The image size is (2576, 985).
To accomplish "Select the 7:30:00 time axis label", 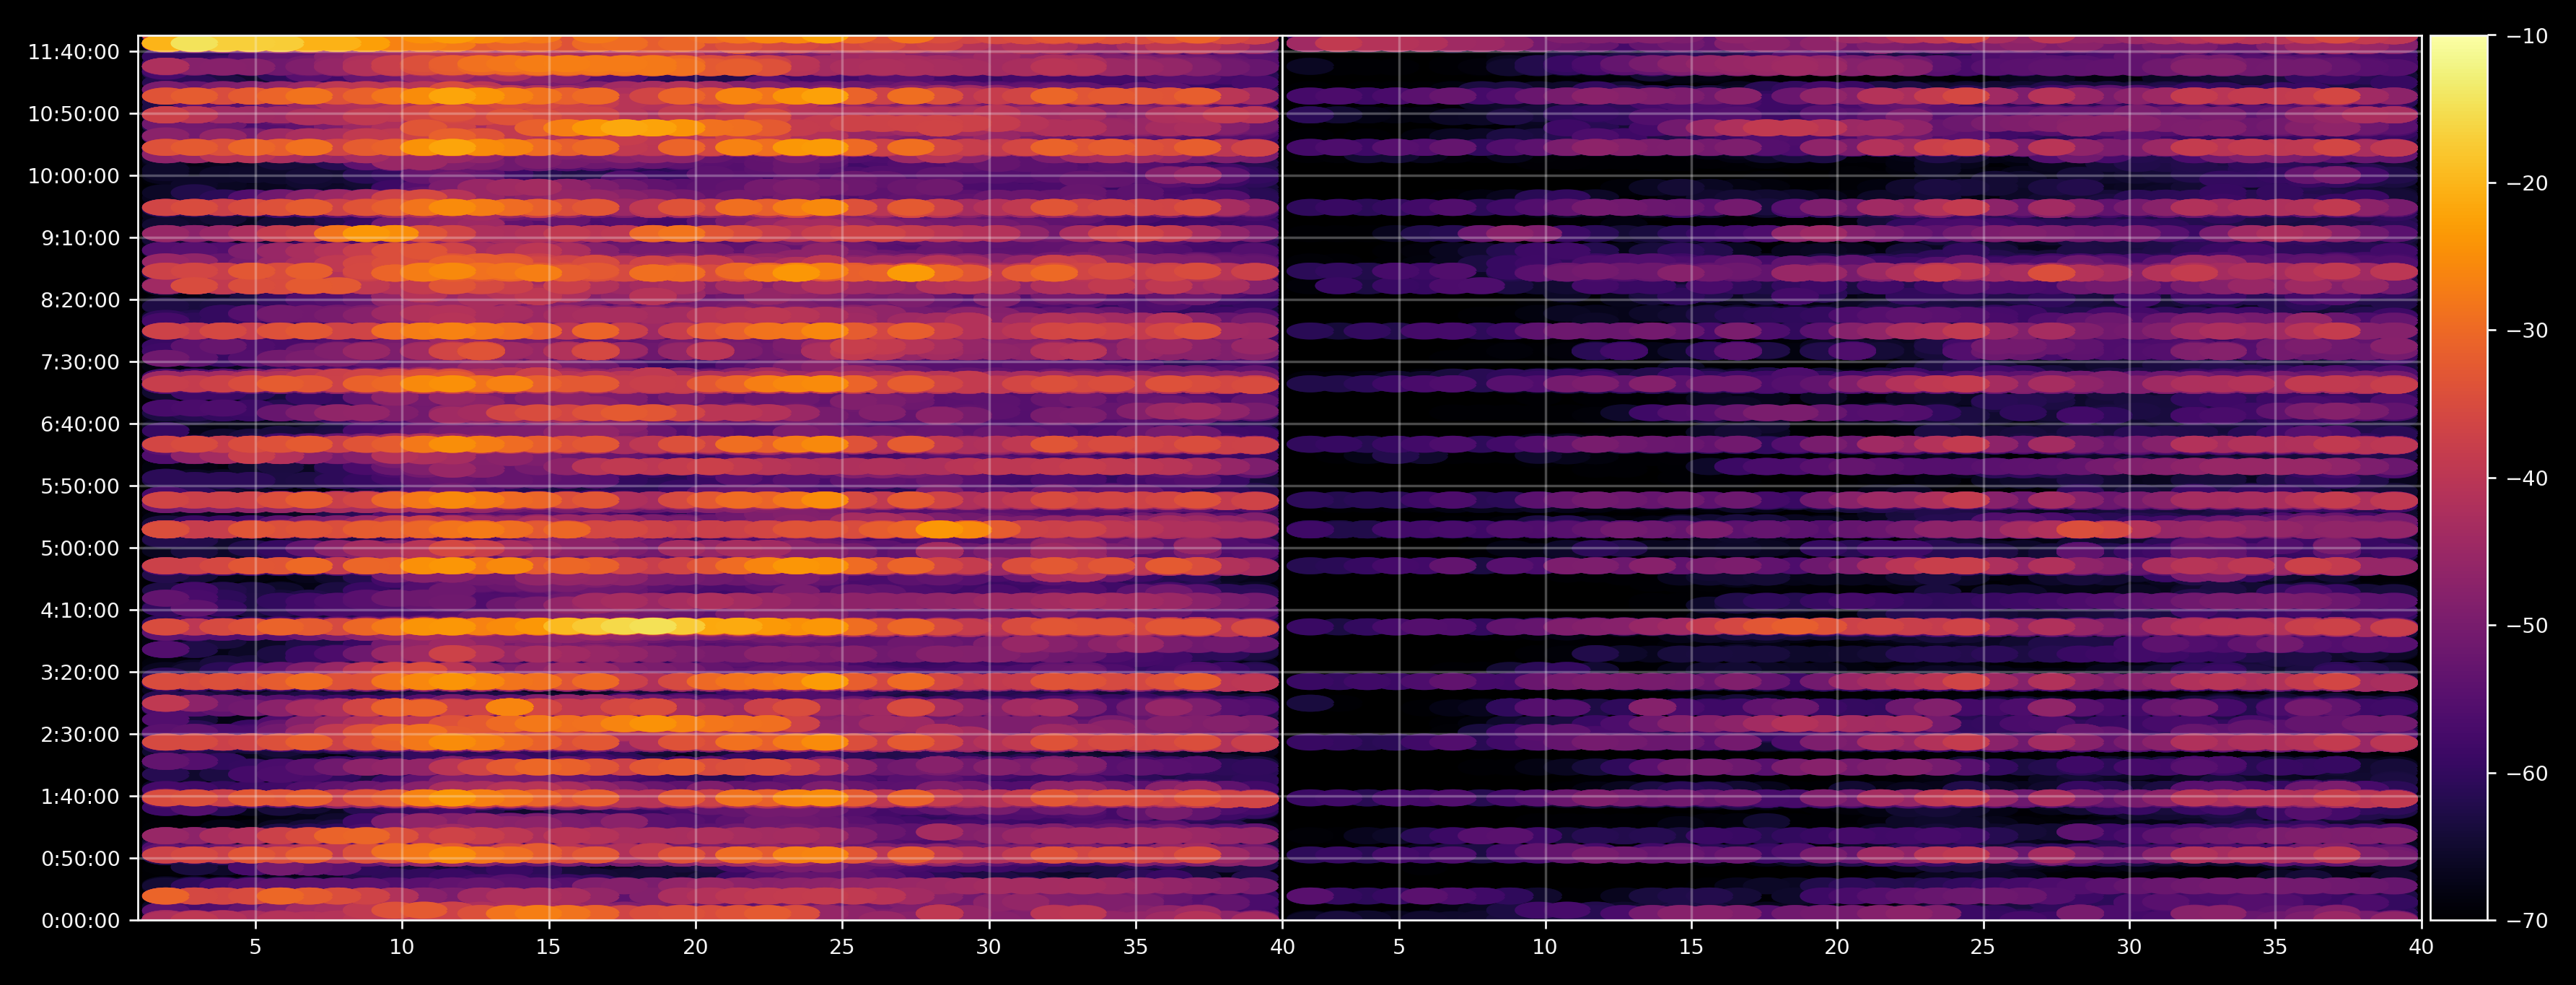I will pos(80,362).
